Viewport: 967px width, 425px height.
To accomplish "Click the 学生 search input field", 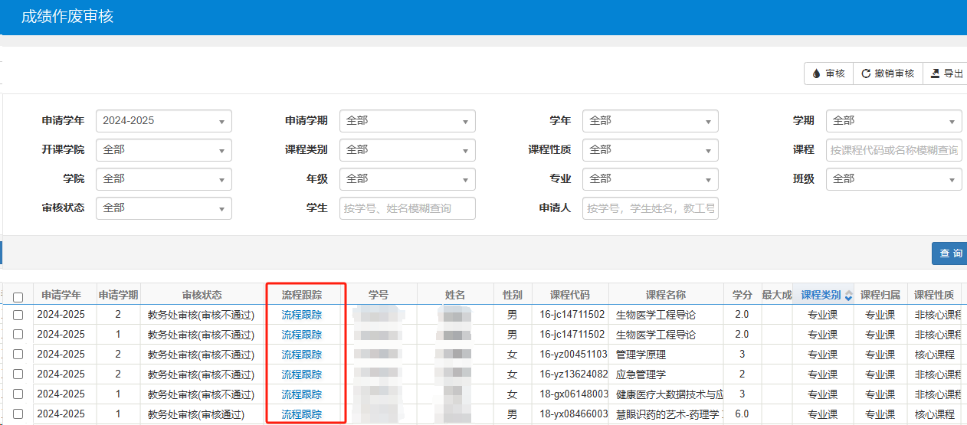I will point(407,208).
